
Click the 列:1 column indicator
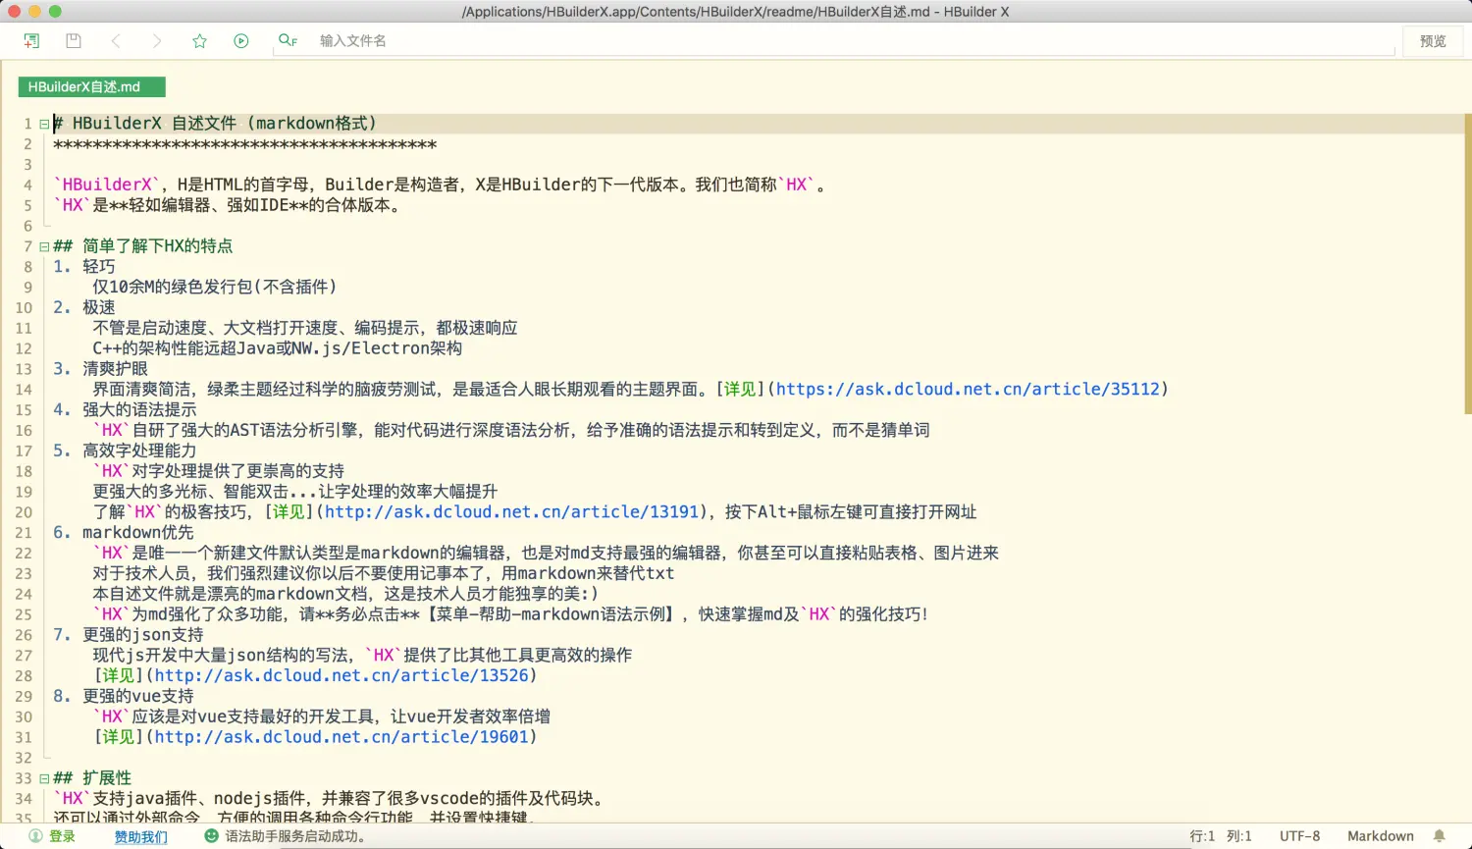click(1239, 836)
